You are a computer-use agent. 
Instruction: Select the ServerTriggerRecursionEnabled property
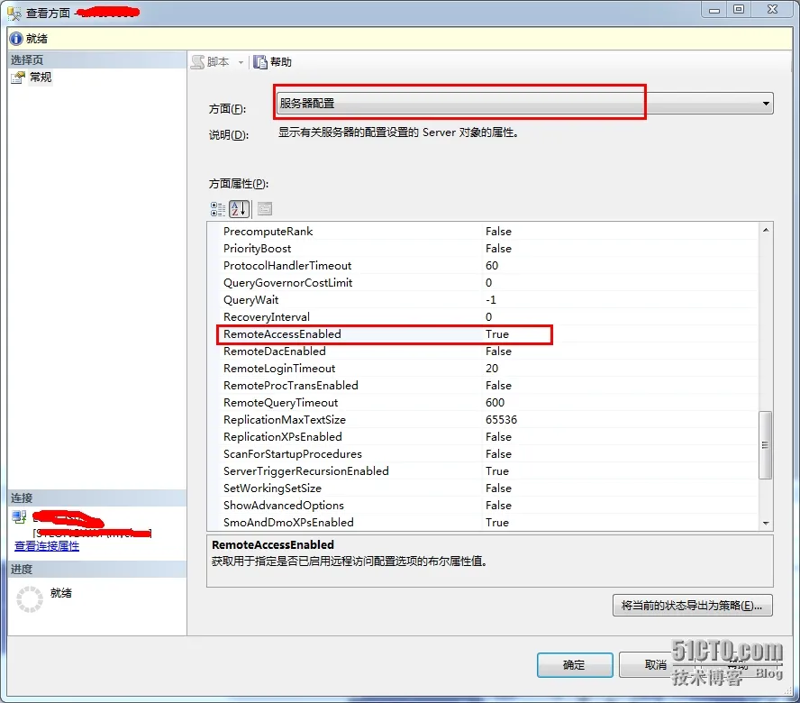(x=306, y=471)
